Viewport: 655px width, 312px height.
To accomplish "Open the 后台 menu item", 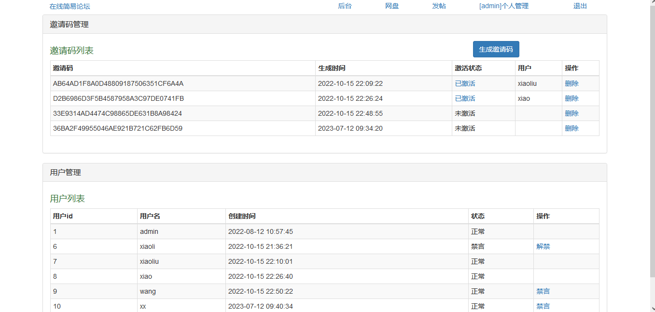I will pyautogui.click(x=345, y=6).
